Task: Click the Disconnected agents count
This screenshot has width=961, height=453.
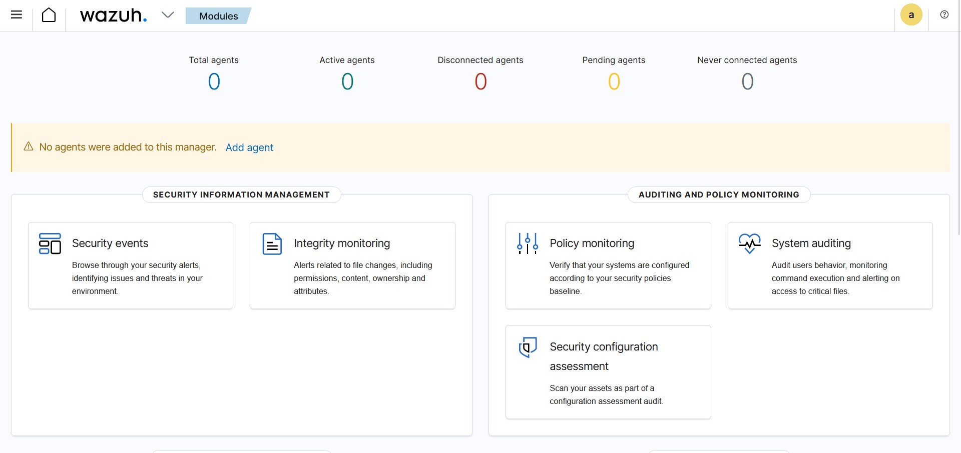Action: coord(480,81)
